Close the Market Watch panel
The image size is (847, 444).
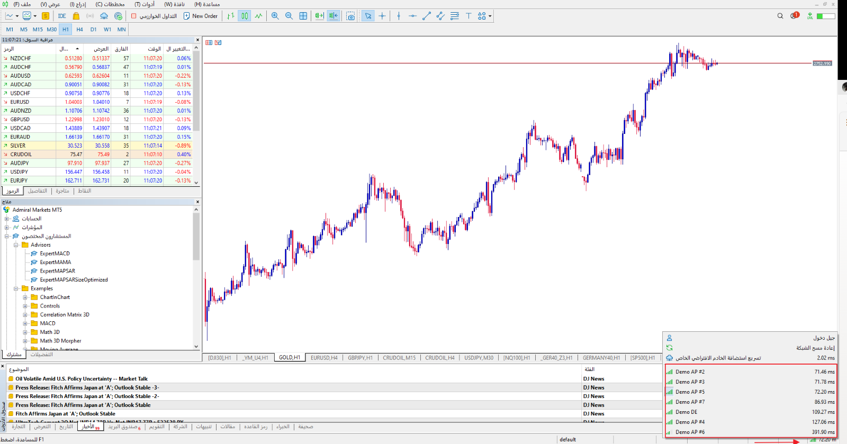point(198,40)
